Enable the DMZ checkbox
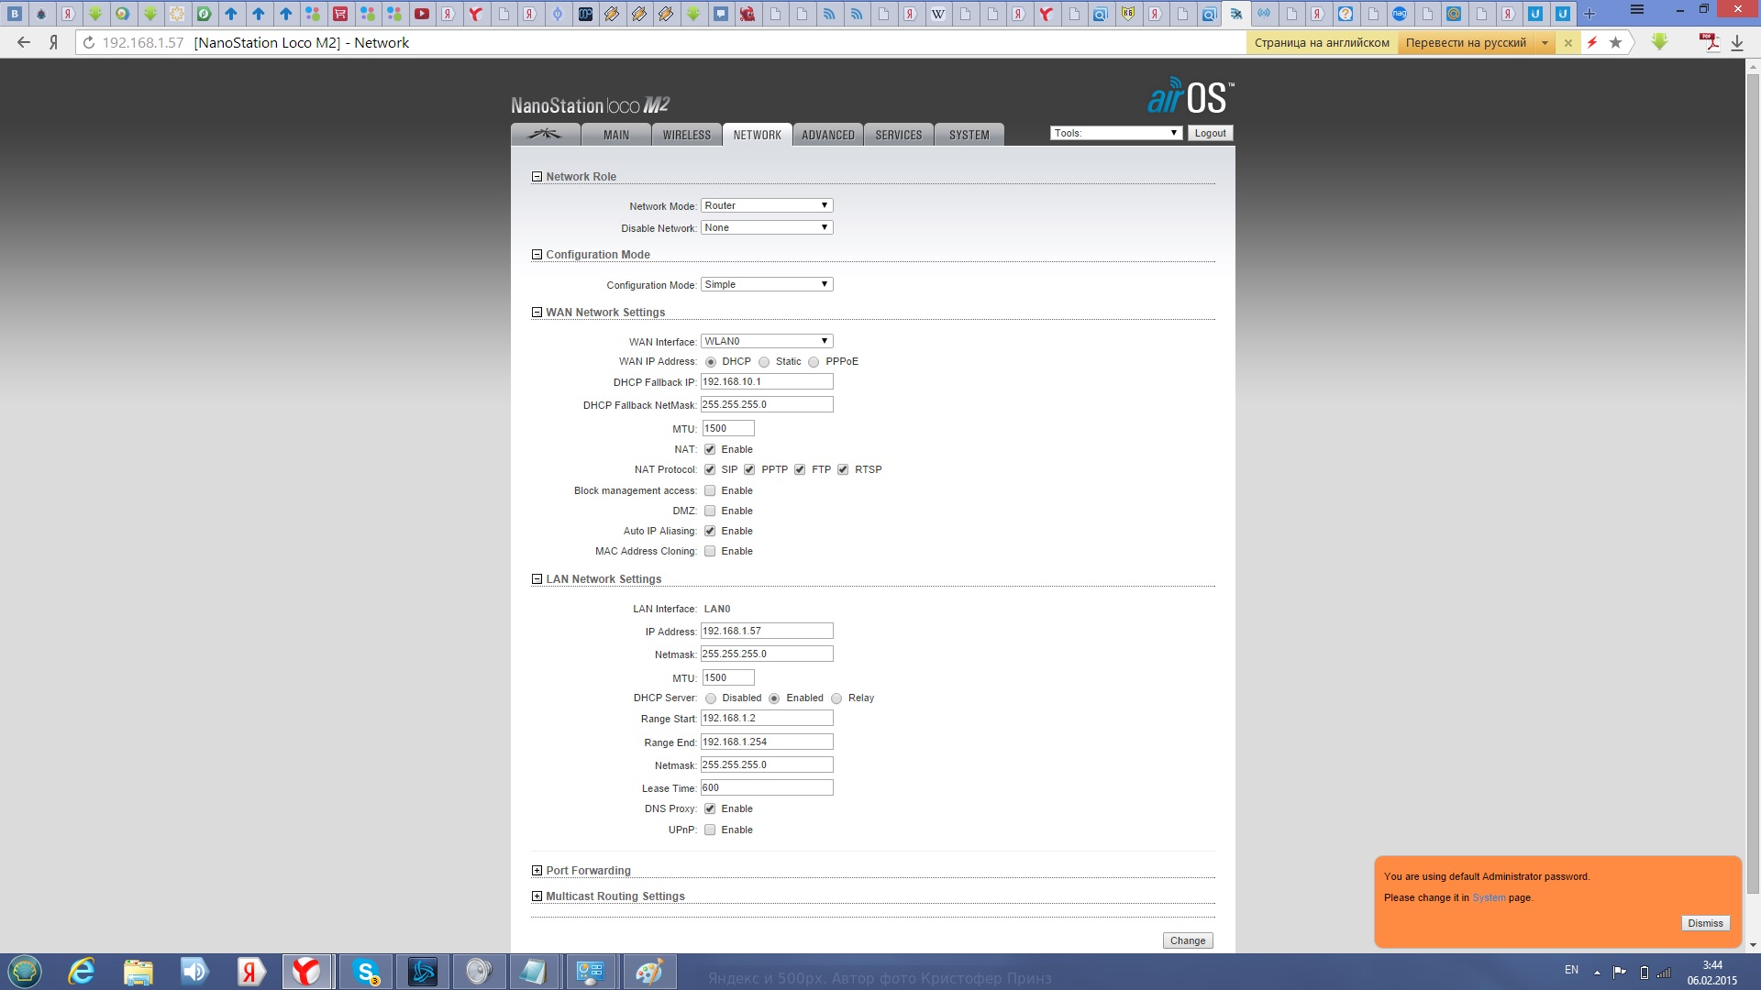This screenshot has width=1761, height=990. click(x=710, y=511)
